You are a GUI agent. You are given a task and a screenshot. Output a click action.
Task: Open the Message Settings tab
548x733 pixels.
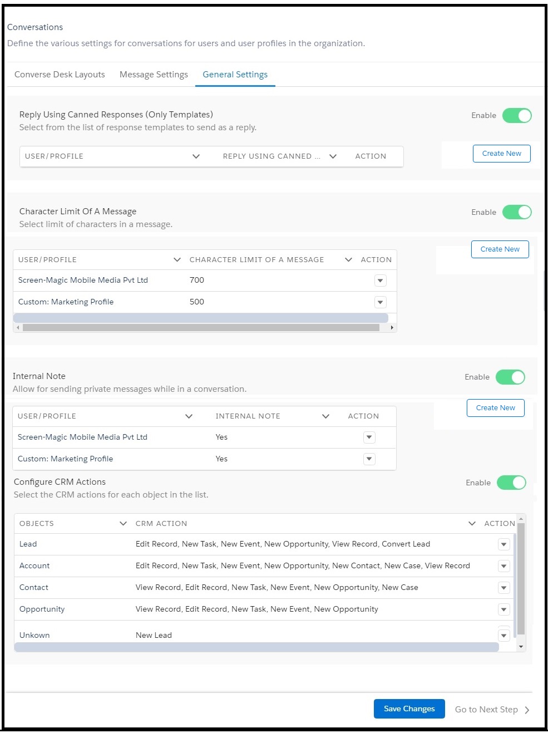(153, 74)
